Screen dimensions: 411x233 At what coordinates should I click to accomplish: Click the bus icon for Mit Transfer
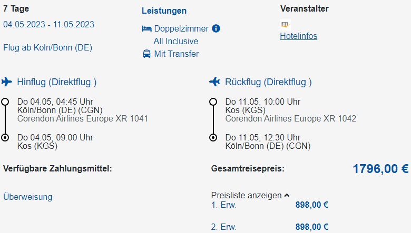[x=146, y=54]
